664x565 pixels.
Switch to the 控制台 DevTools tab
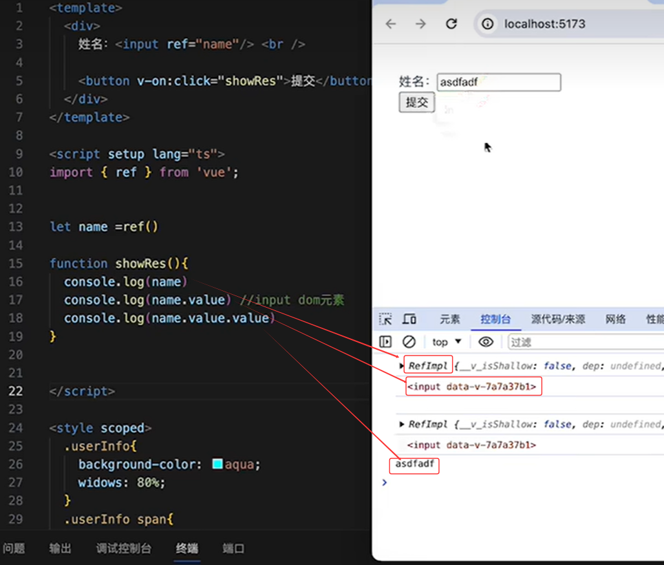coord(495,319)
